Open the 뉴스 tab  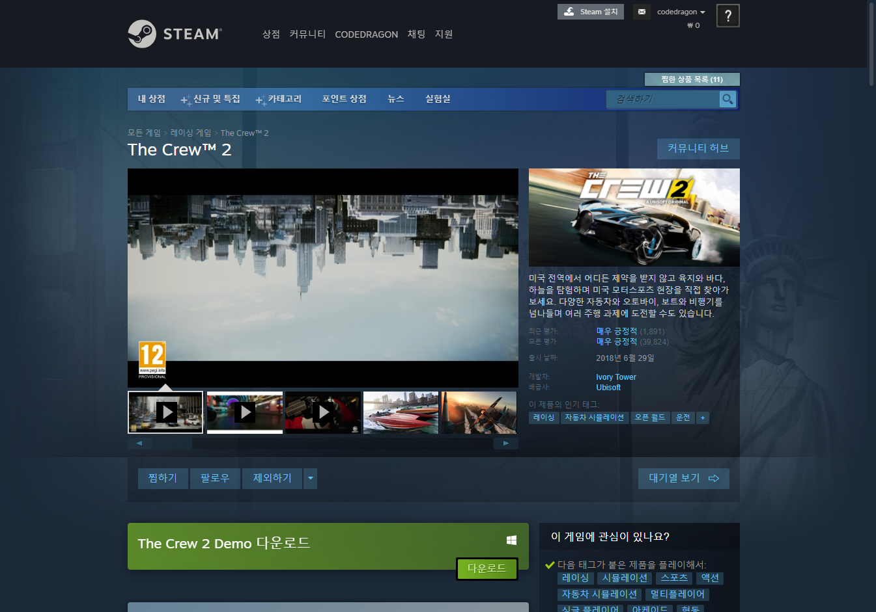coord(396,99)
